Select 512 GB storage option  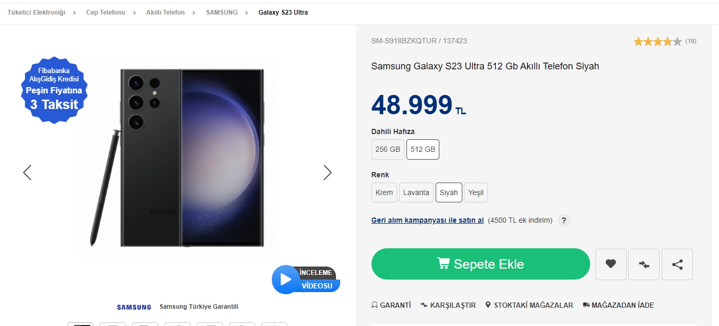pyautogui.click(x=423, y=149)
